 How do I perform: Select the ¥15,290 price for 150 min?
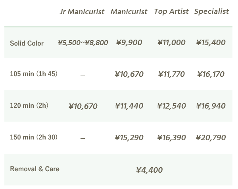[129, 137]
